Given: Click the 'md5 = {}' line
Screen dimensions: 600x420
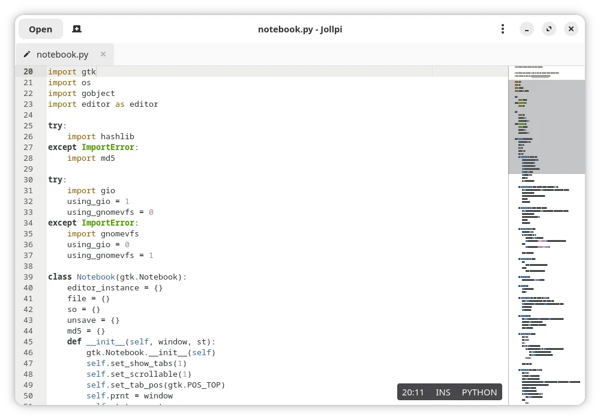Looking at the screenshot, I should coord(86,331).
